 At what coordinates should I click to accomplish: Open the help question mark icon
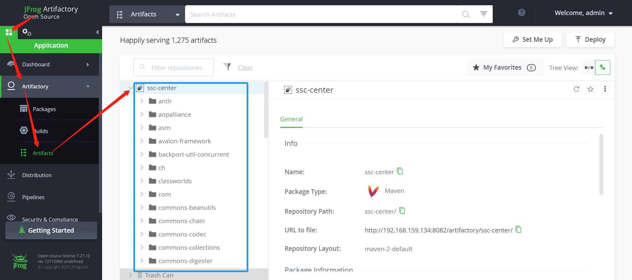coord(522,12)
